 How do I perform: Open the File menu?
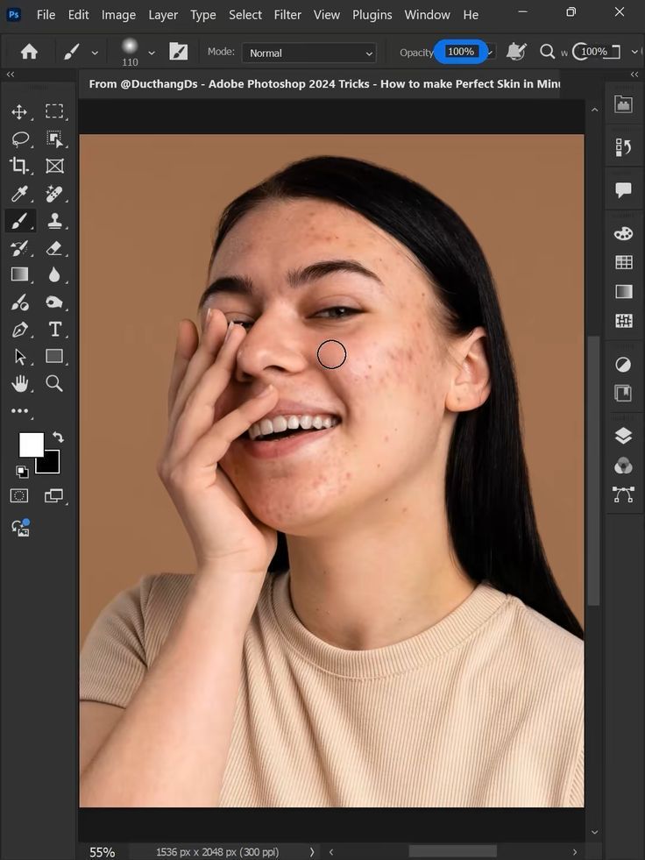[46, 15]
